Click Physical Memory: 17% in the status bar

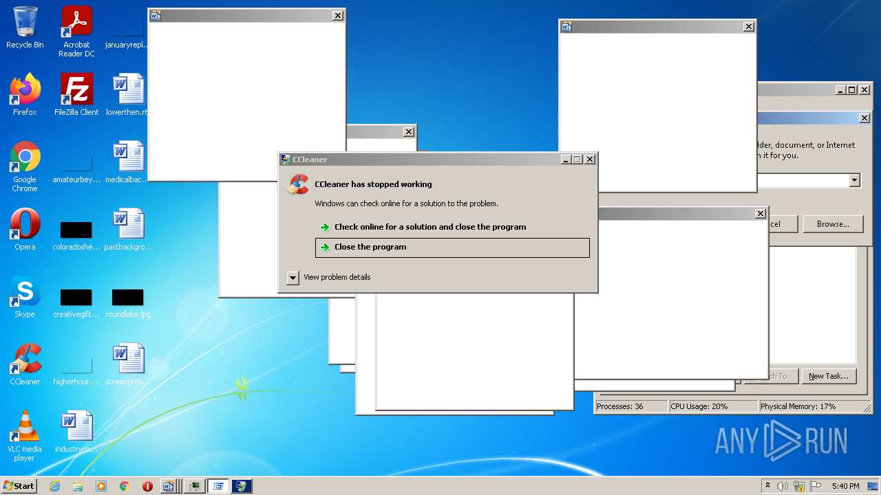(x=814, y=406)
